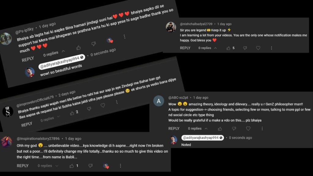Visit the @nishchalbadyal2709 channel link
The width and height of the screenshot is (313, 176).
[196, 24]
